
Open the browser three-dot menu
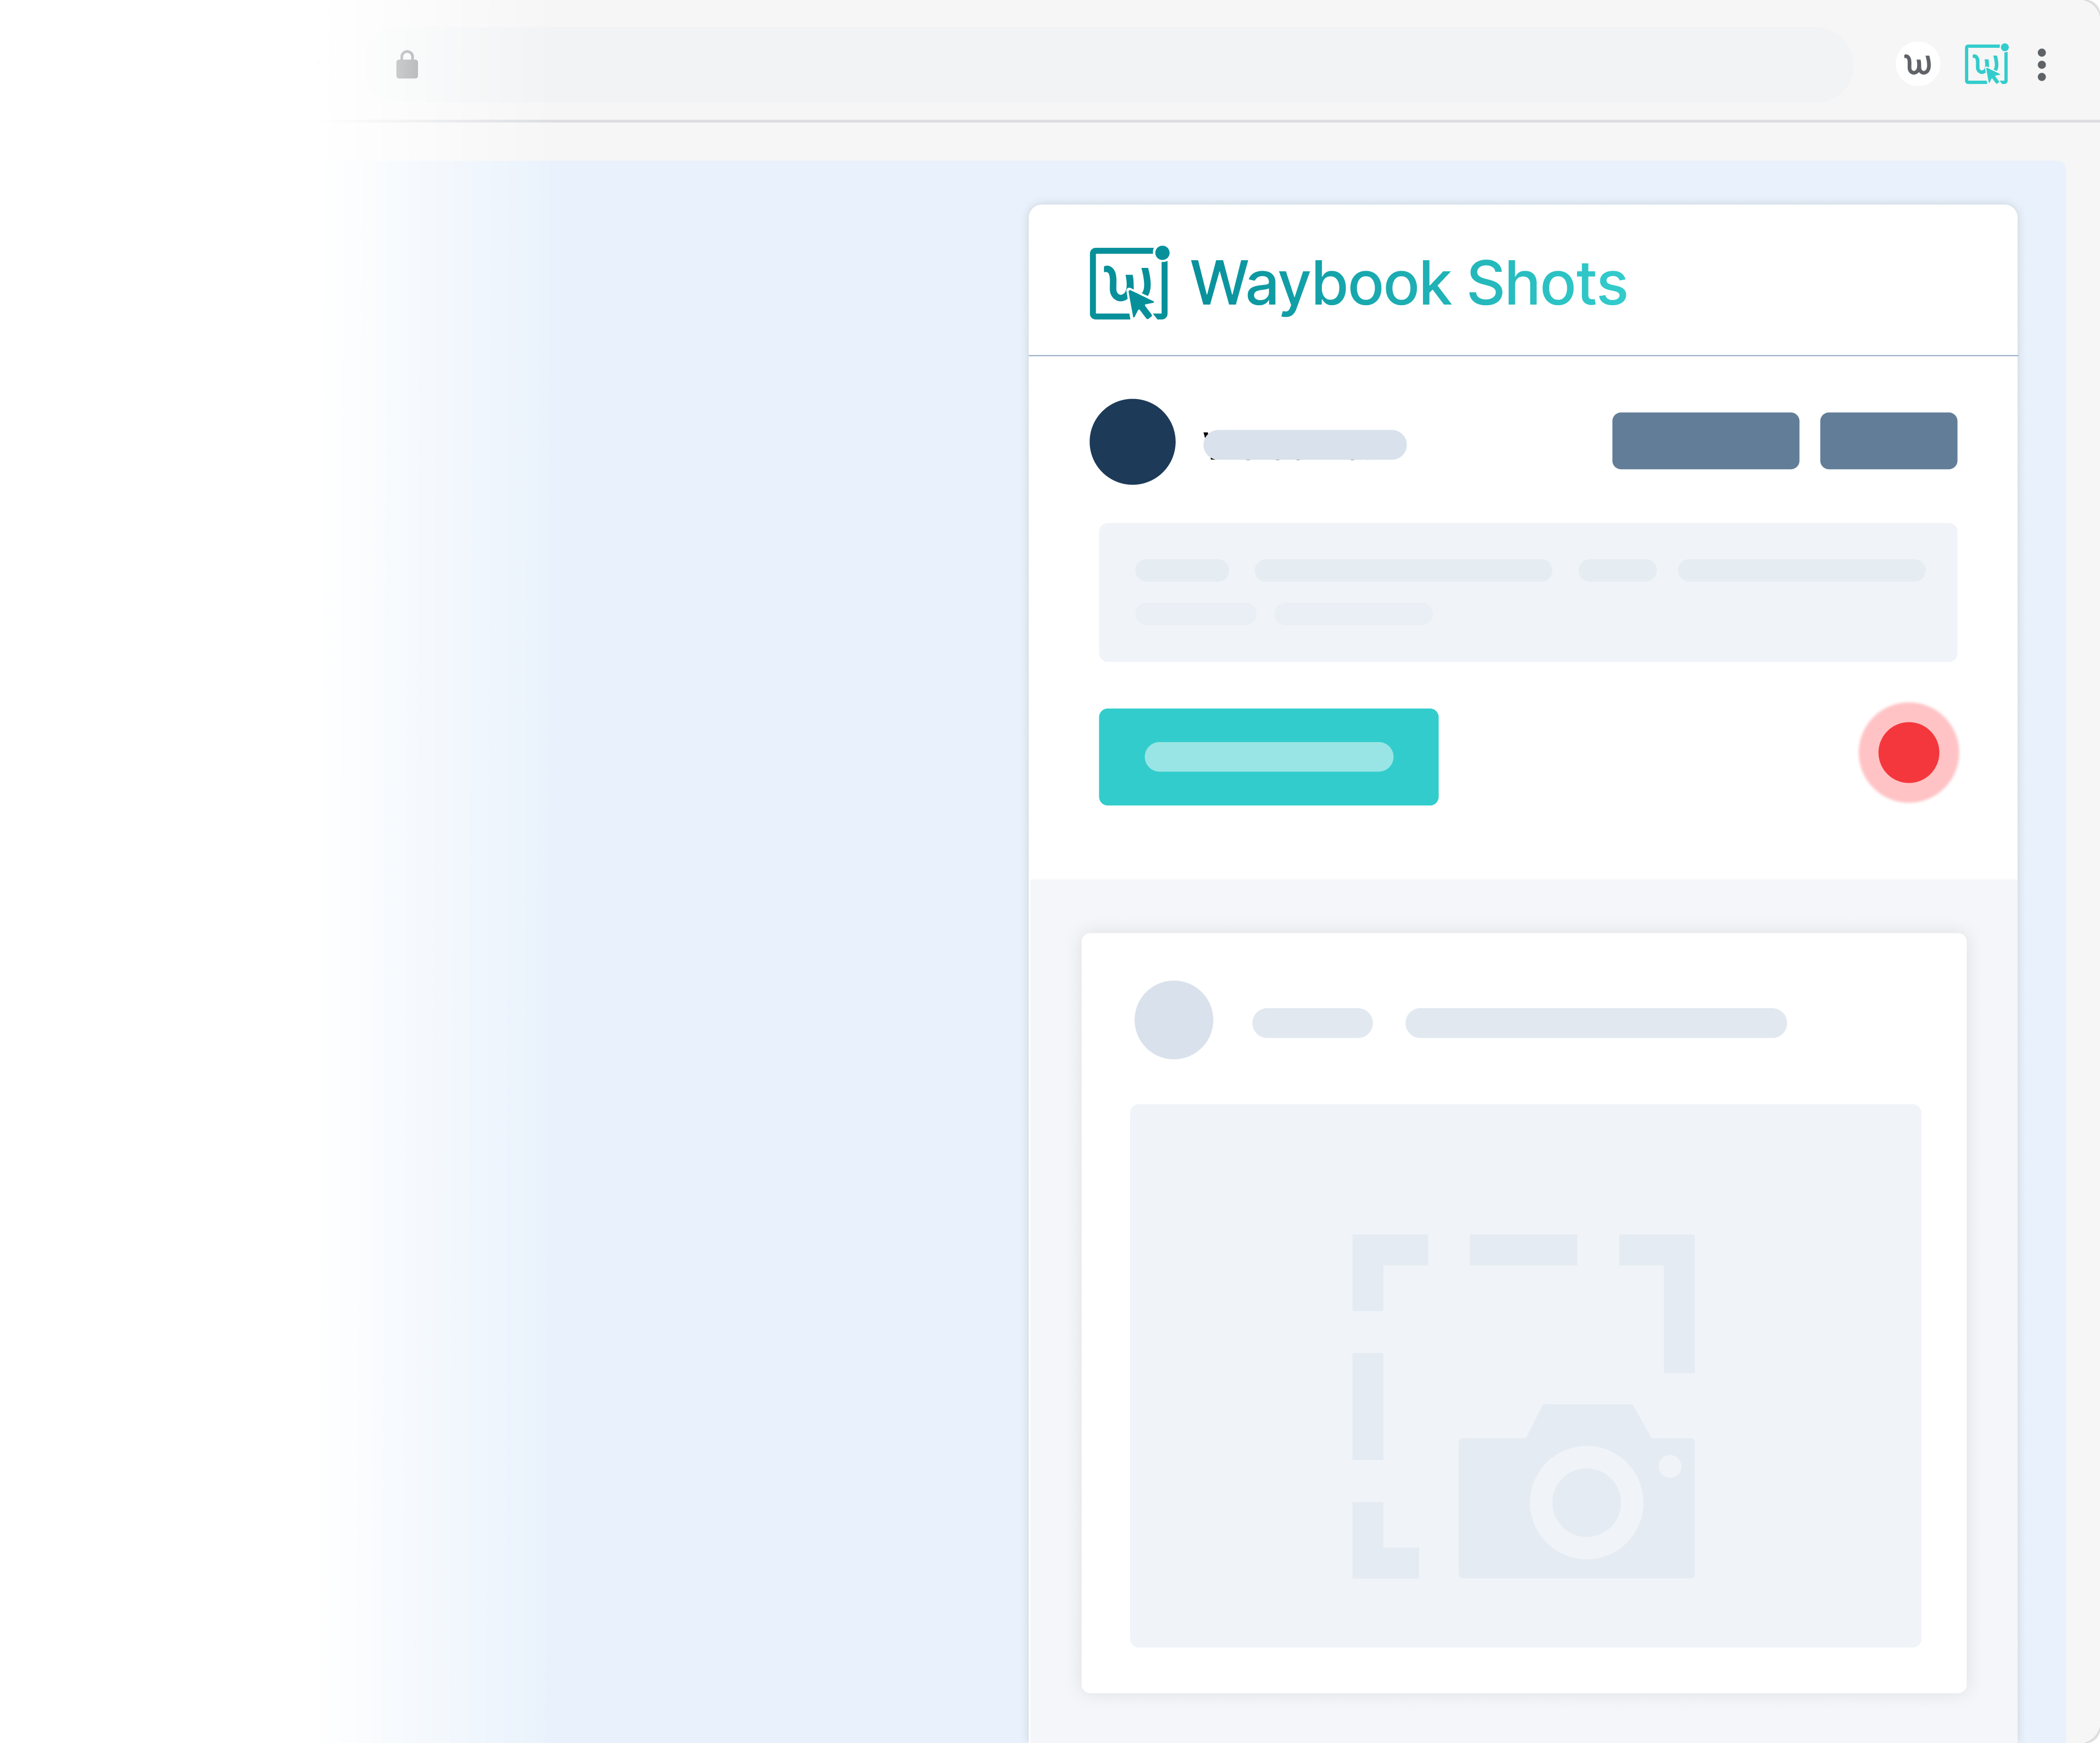pyautogui.click(x=2041, y=65)
